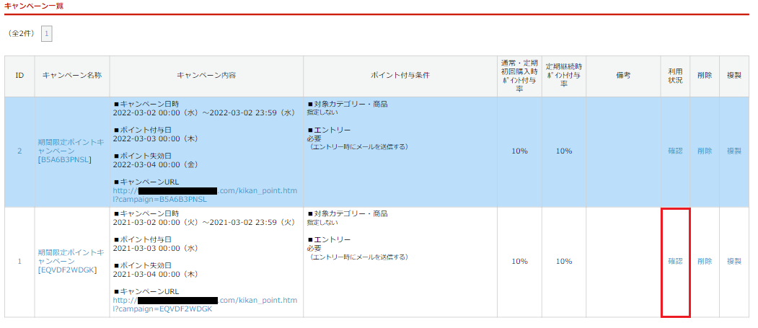Open campaign name link B5A6B3PNSL
Image resolution: width=758 pixels, height=328 pixels.
click(x=71, y=151)
